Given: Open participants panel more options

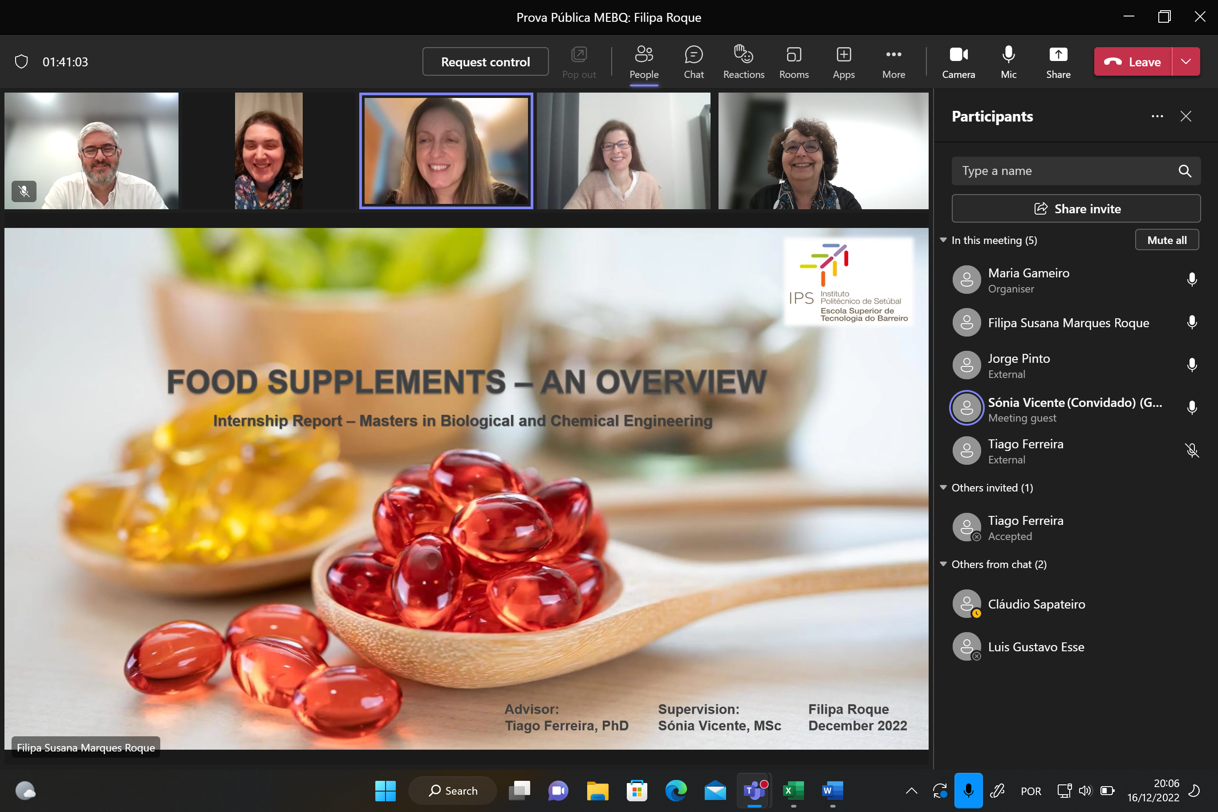Looking at the screenshot, I should [1157, 117].
